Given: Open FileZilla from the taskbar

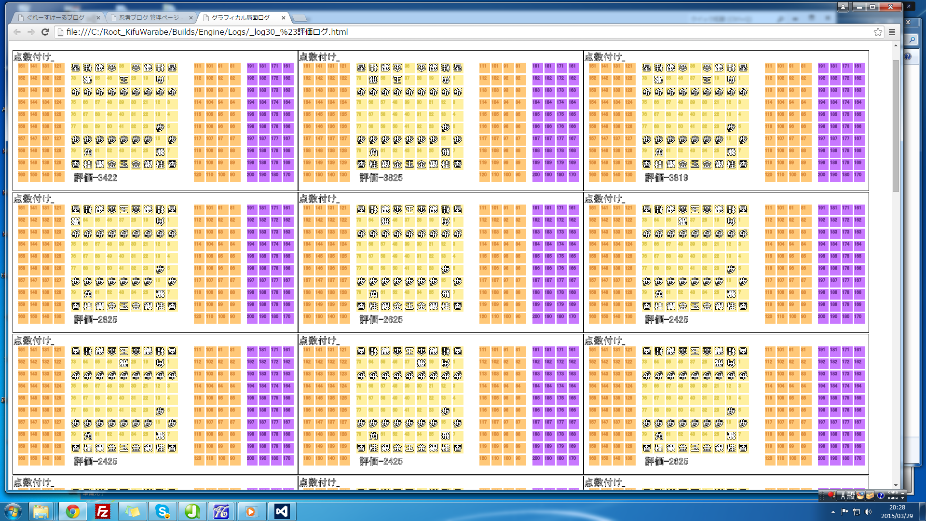Looking at the screenshot, I should pos(103,511).
